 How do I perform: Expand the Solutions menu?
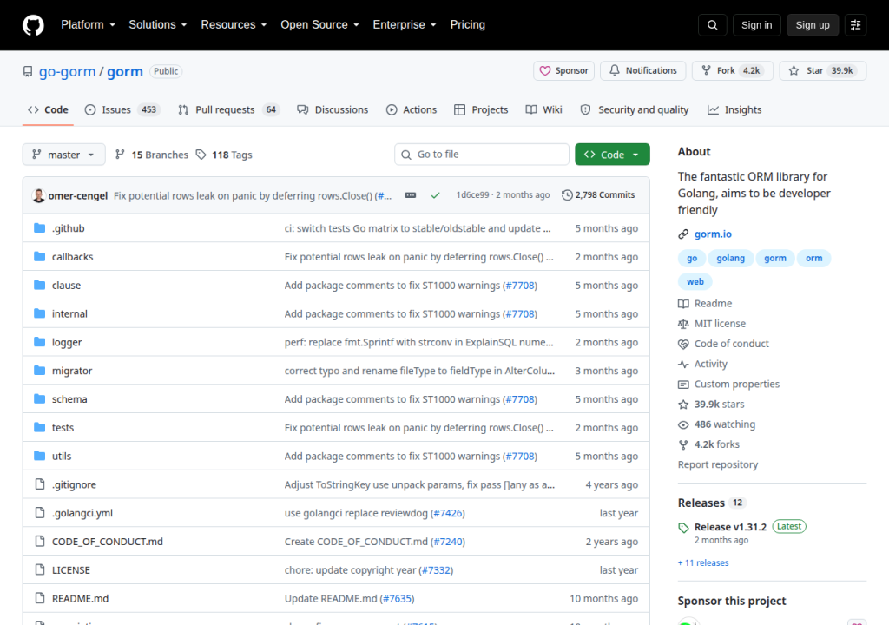[x=158, y=25]
